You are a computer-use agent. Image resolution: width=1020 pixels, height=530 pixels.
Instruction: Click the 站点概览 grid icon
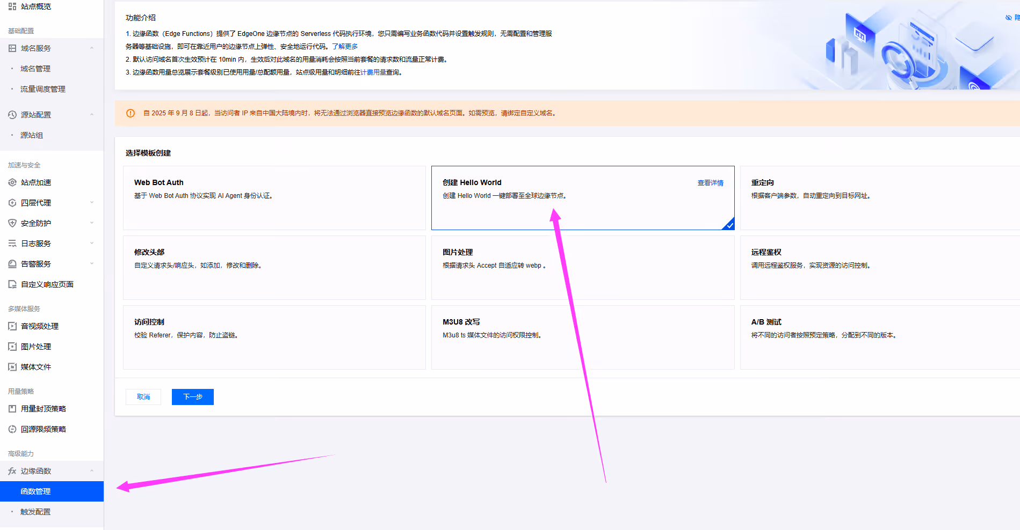tap(12, 6)
